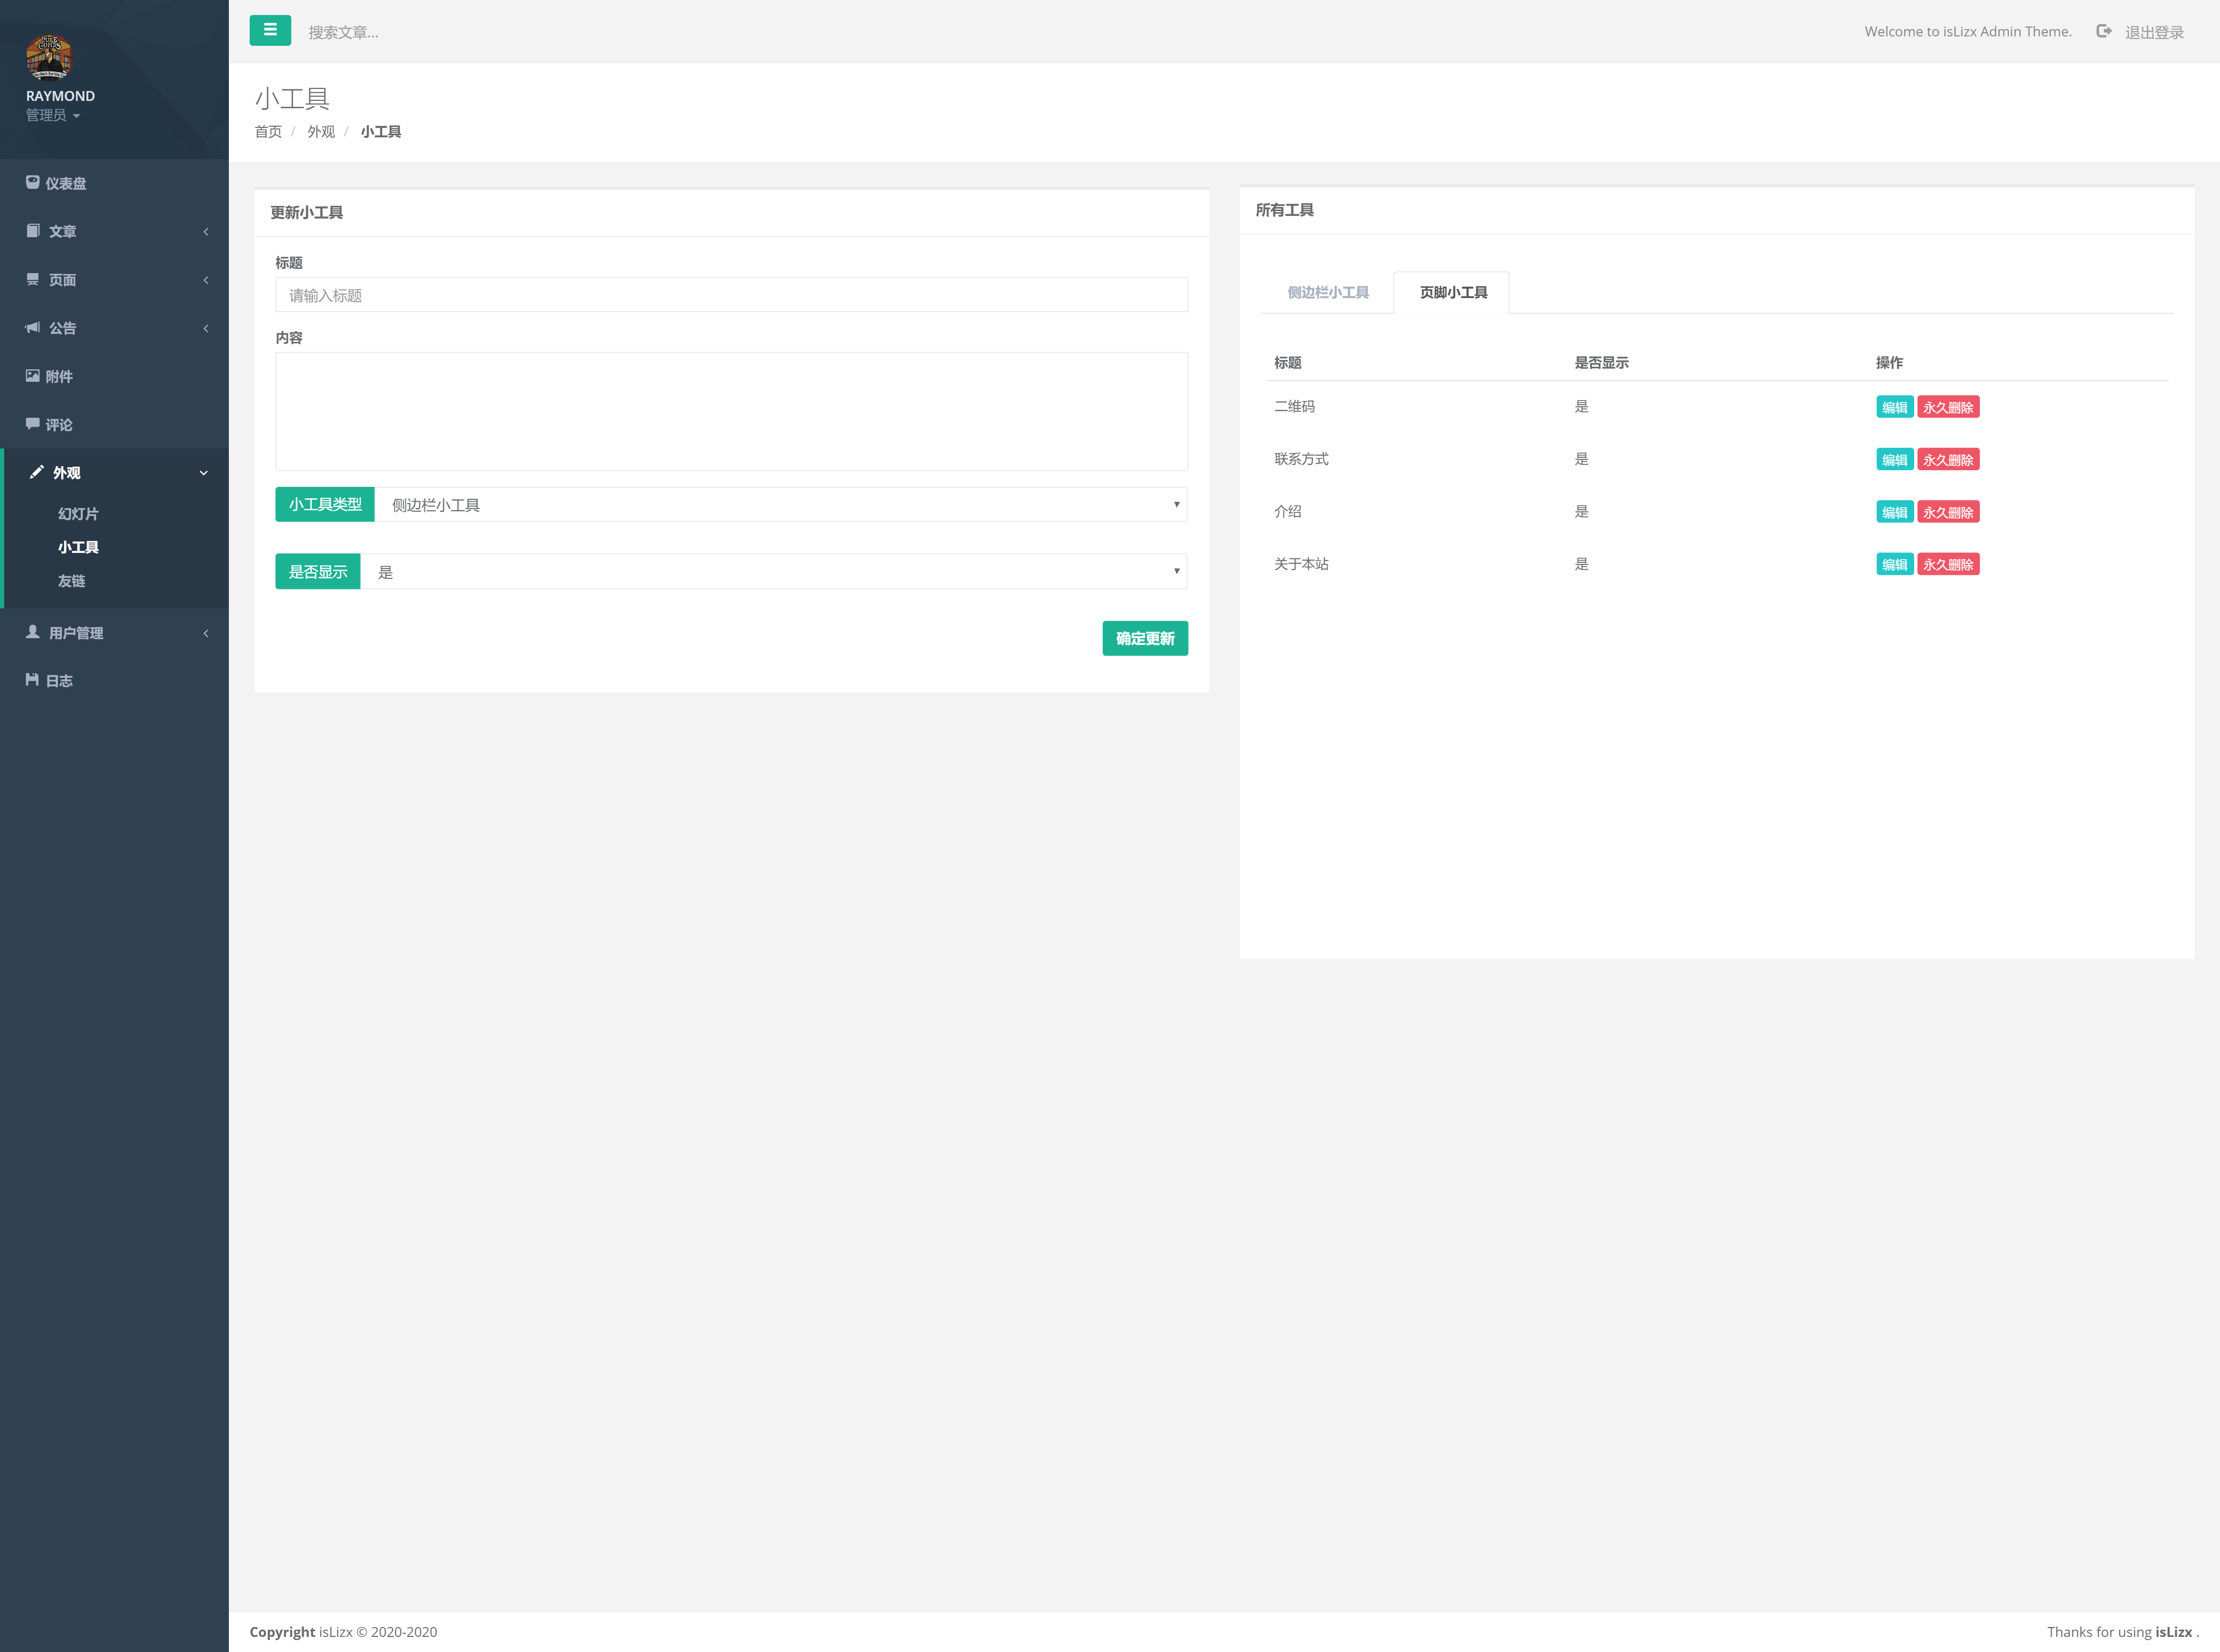The width and height of the screenshot is (2220, 1652).
Task: Click the articles book icon
Action: (x=33, y=231)
